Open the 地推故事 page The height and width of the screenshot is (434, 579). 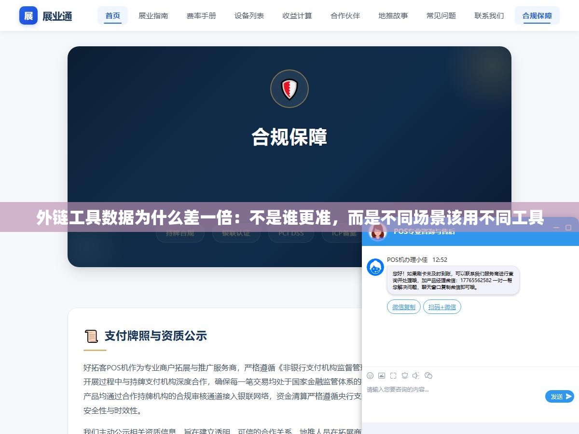393,15
